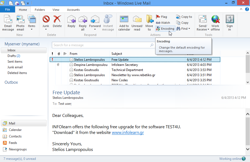250x162 pixels.
Task: Open Help question mark icon
Action: pos(247,9)
